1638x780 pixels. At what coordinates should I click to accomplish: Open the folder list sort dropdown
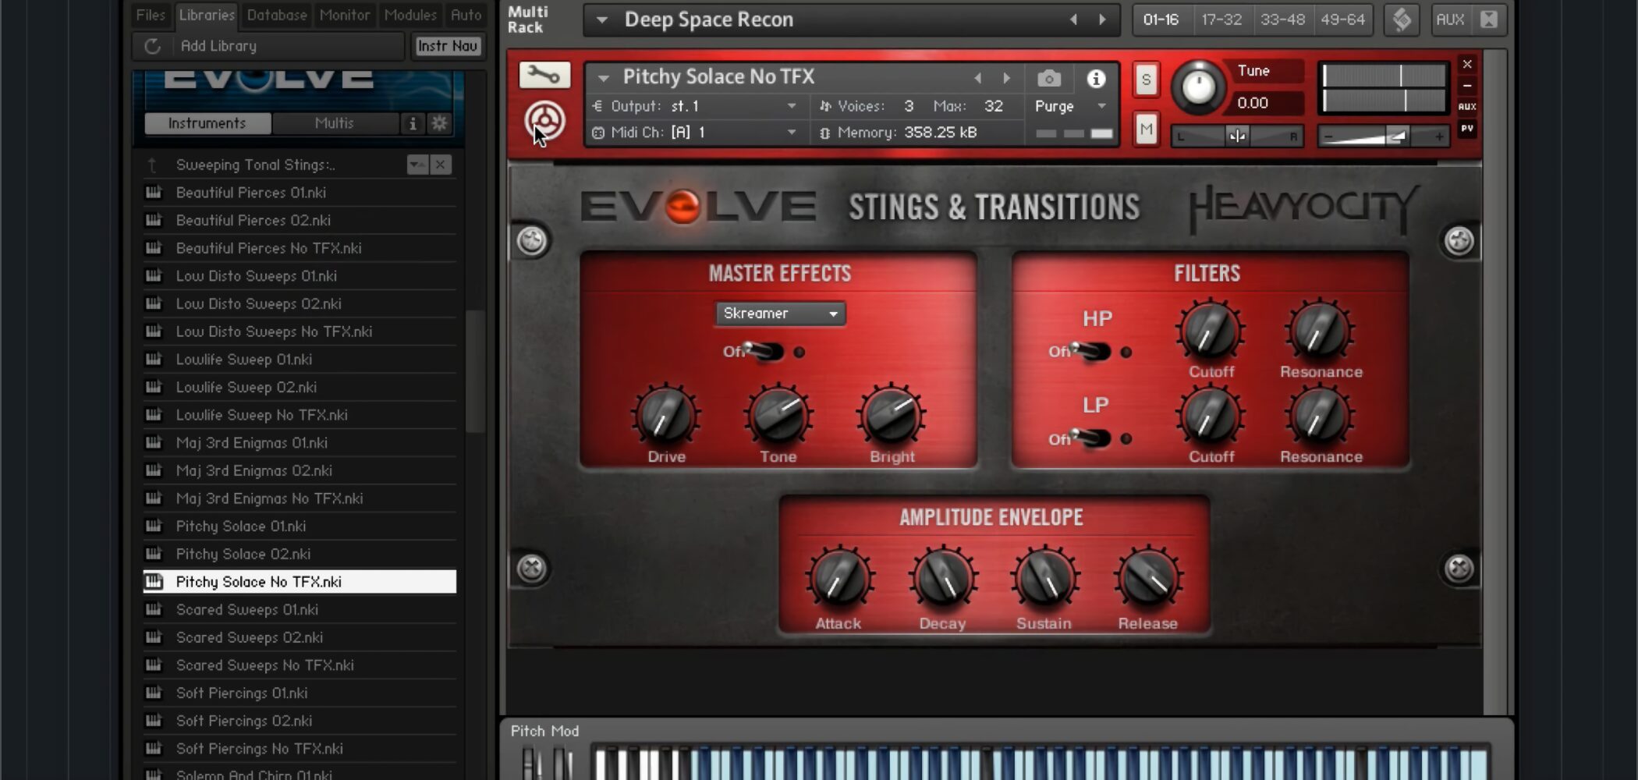point(417,165)
